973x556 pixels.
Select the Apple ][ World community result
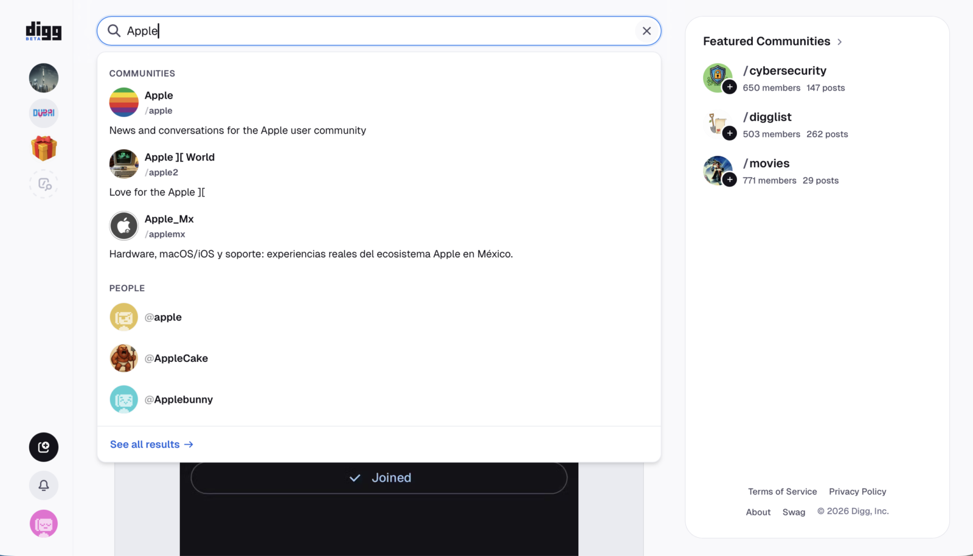coord(179,158)
